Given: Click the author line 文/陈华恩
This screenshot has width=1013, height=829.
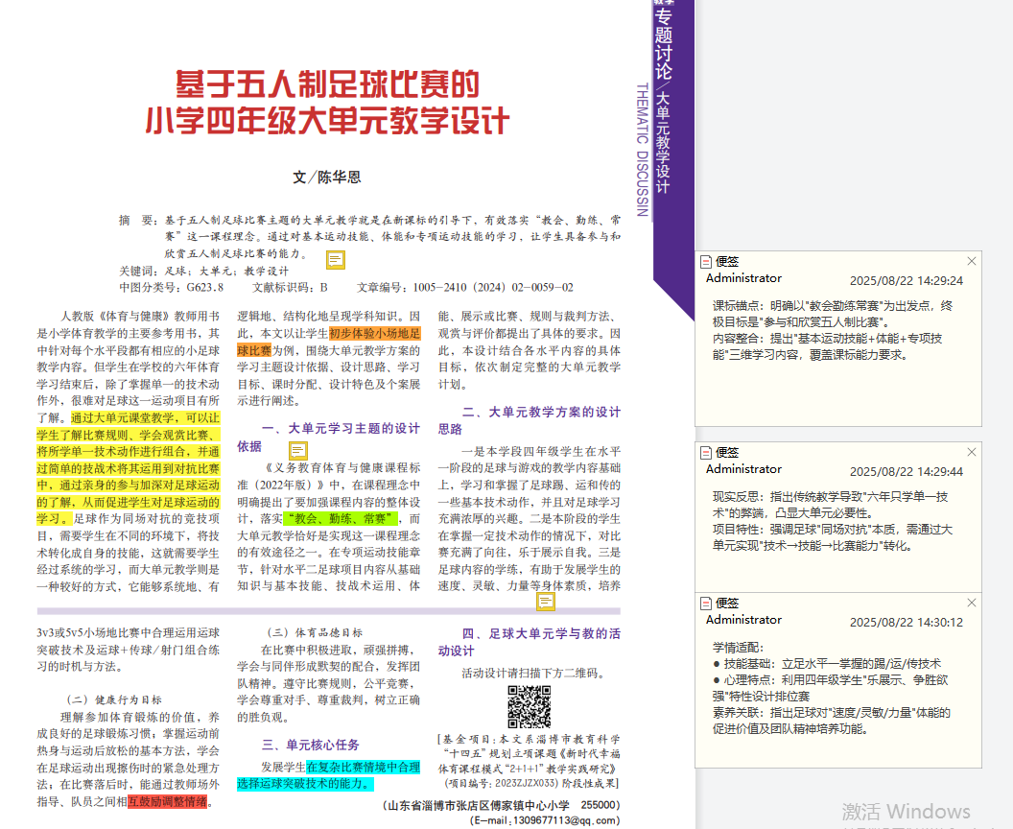Looking at the screenshot, I should click(x=327, y=178).
